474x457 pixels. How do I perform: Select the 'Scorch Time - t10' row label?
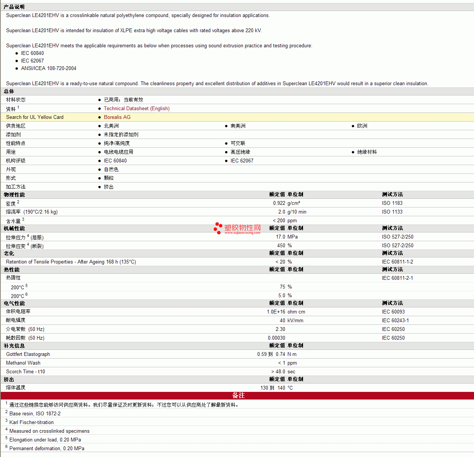click(x=25, y=371)
